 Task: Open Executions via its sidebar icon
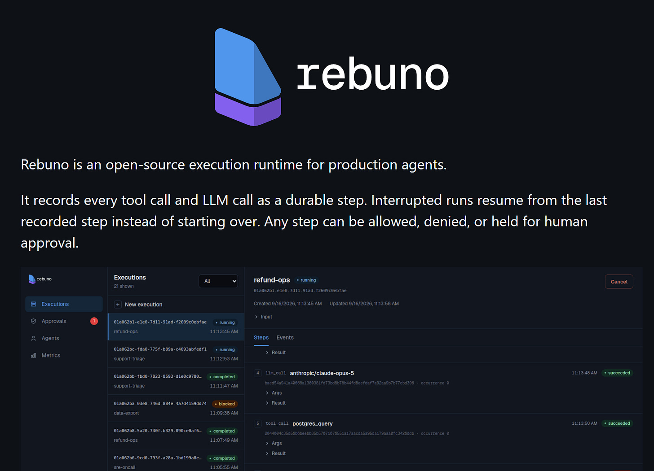[33, 304]
